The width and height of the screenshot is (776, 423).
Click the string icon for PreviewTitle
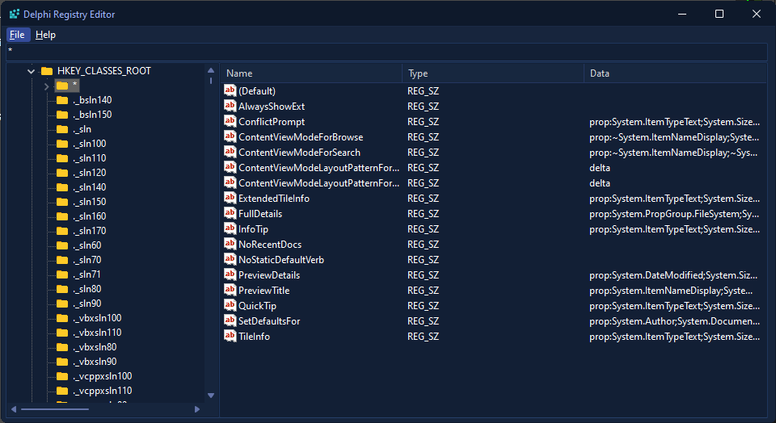pyautogui.click(x=230, y=290)
